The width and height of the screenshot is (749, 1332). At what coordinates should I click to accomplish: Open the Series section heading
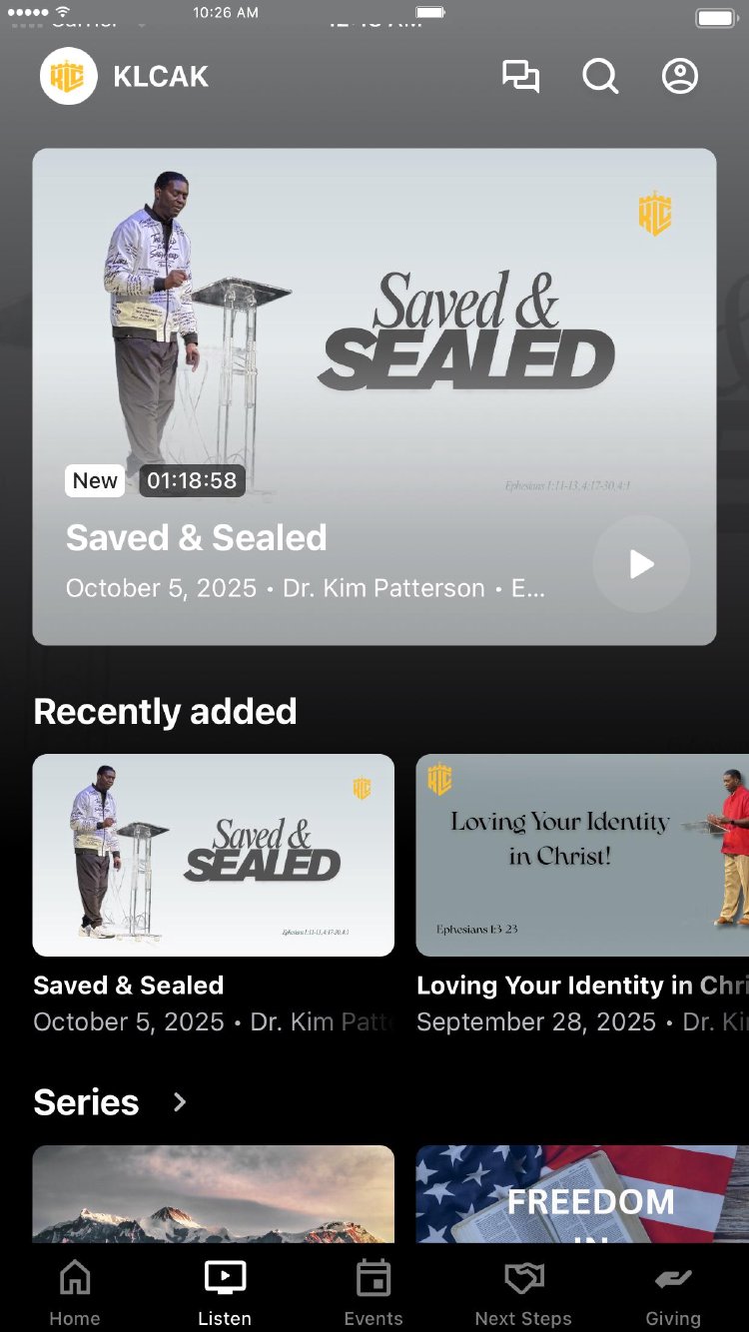[86, 1102]
